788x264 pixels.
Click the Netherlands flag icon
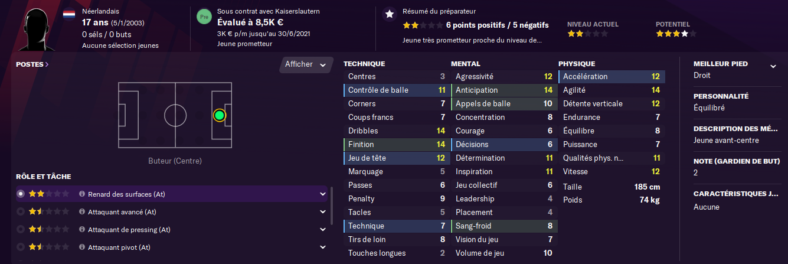(x=68, y=12)
